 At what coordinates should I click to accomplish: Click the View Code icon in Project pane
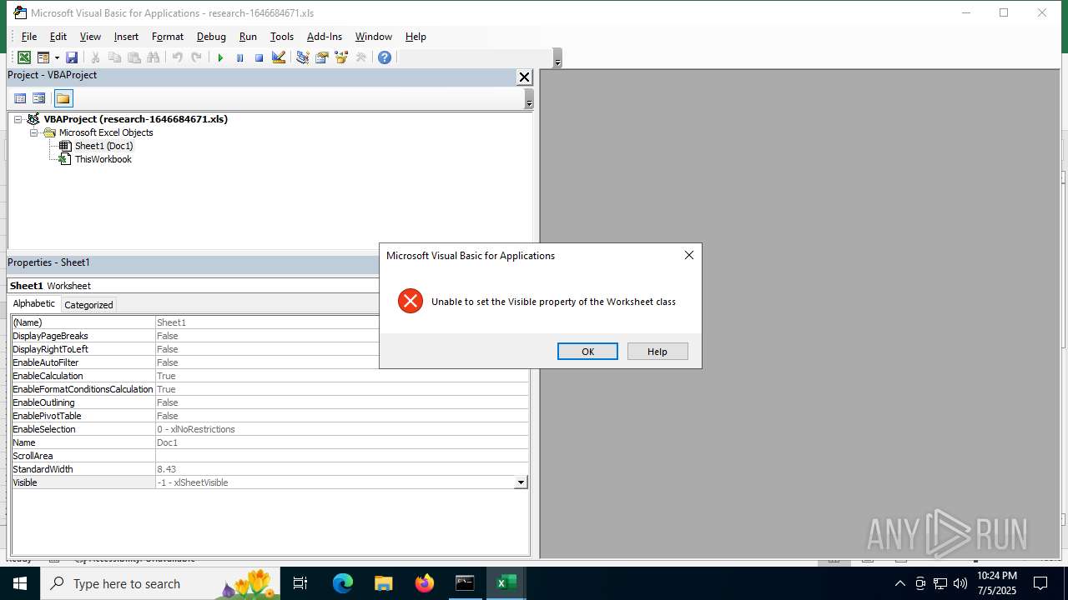pos(20,98)
